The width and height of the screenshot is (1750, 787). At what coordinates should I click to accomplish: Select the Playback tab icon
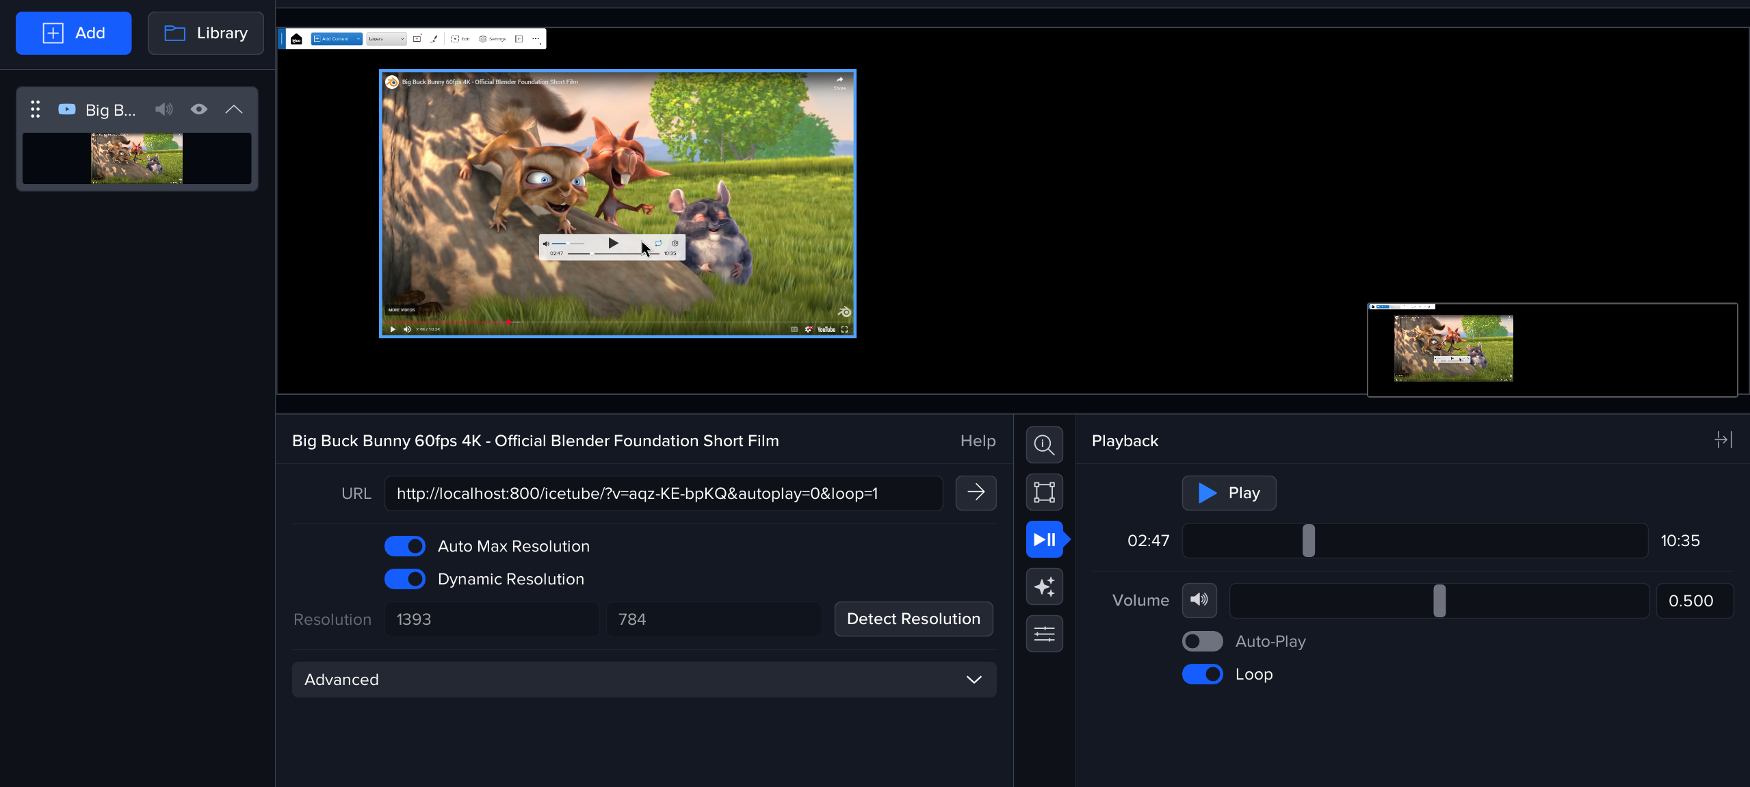pyautogui.click(x=1044, y=540)
